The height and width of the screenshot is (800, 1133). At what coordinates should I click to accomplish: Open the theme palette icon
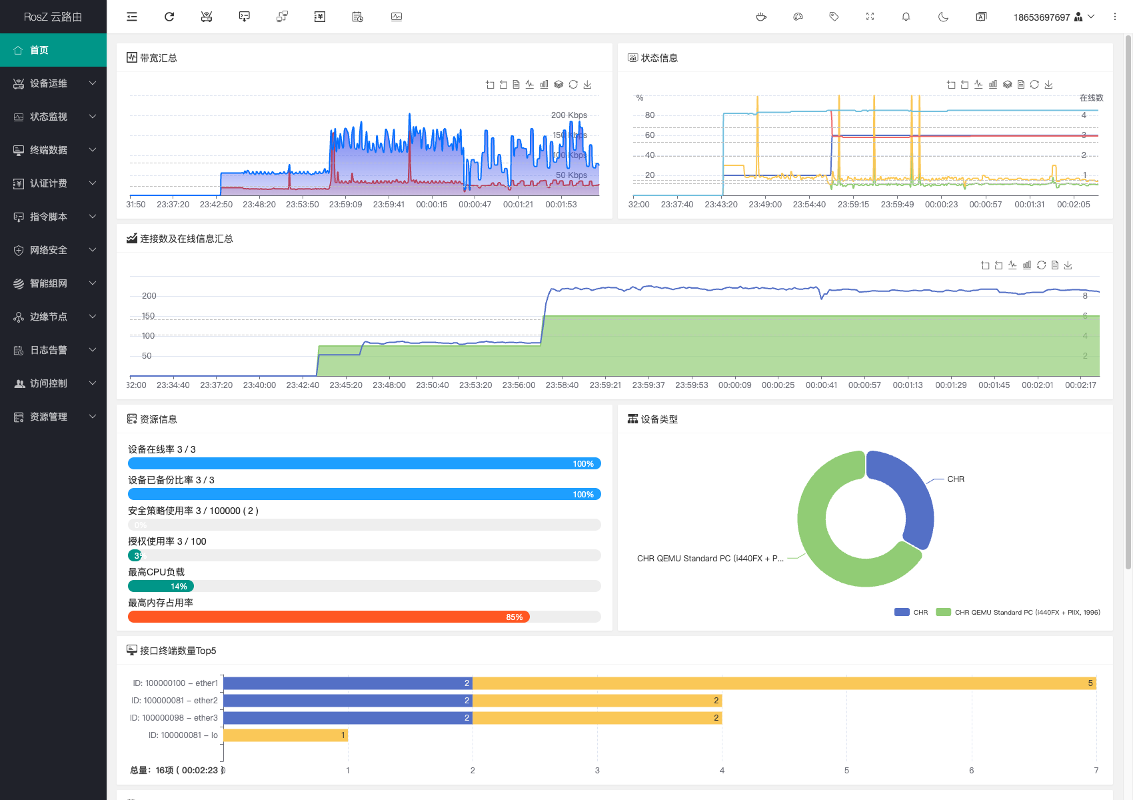point(798,17)
